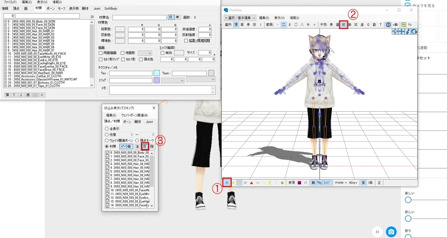This screenshot has height=238, width=447.
Task: Click the camera rotate icon in viewport corner
Action: click(x=414, y=32)
